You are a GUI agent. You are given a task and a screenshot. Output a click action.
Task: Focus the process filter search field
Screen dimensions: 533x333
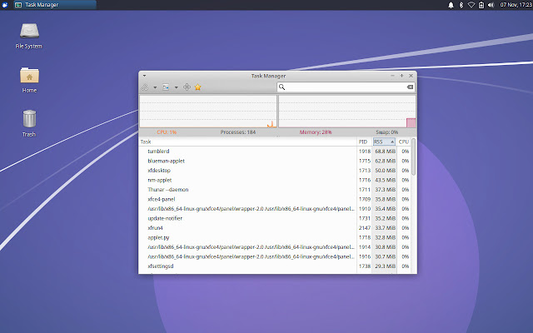[x=346, y=87]
